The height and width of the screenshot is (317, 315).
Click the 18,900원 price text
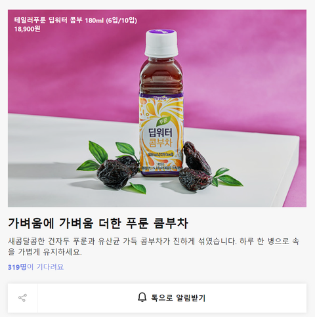(28, 29)
